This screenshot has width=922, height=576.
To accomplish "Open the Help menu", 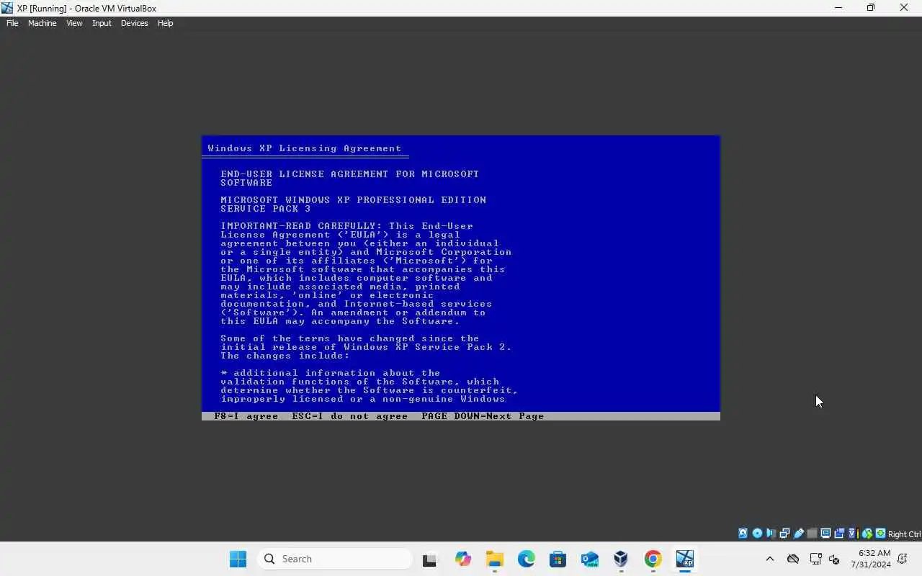I will click(165, 23).
